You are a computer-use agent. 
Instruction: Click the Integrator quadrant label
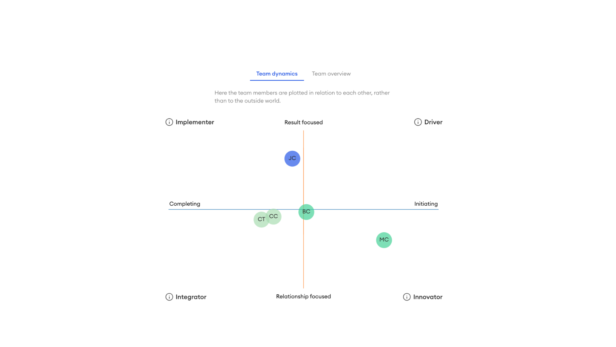pos(191,297)
